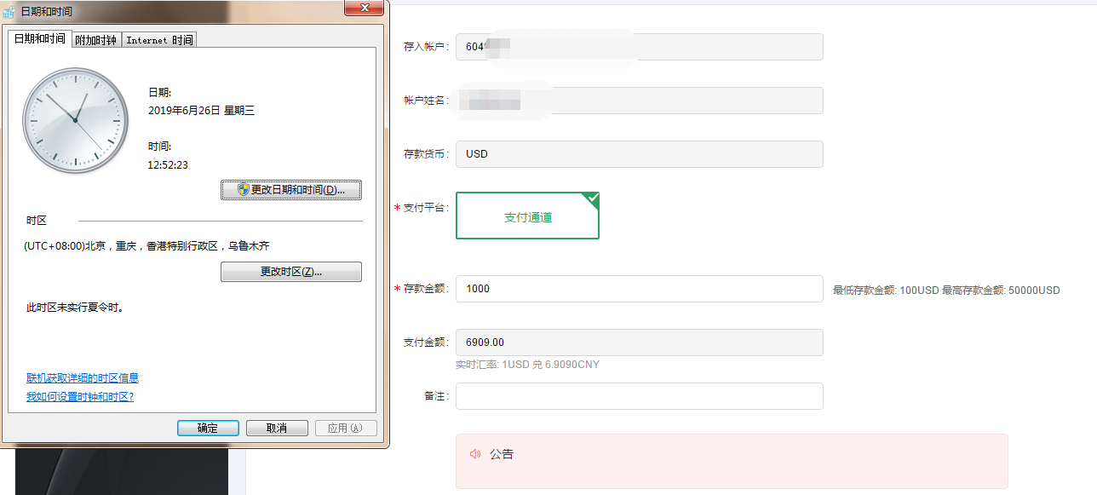Image resolution: width=1097 pixels, height=495 pixels.
Task: Focus the empty 备注 text field
Action: point(639,396)
